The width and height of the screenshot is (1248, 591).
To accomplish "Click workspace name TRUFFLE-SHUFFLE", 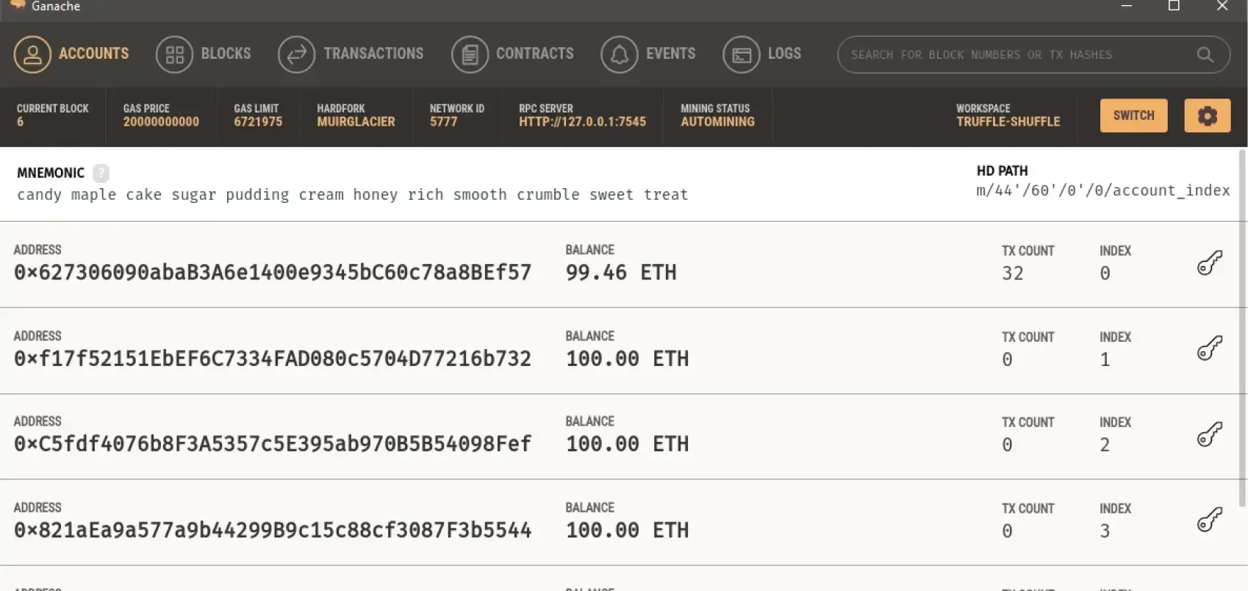I will tap(1008, 122).
